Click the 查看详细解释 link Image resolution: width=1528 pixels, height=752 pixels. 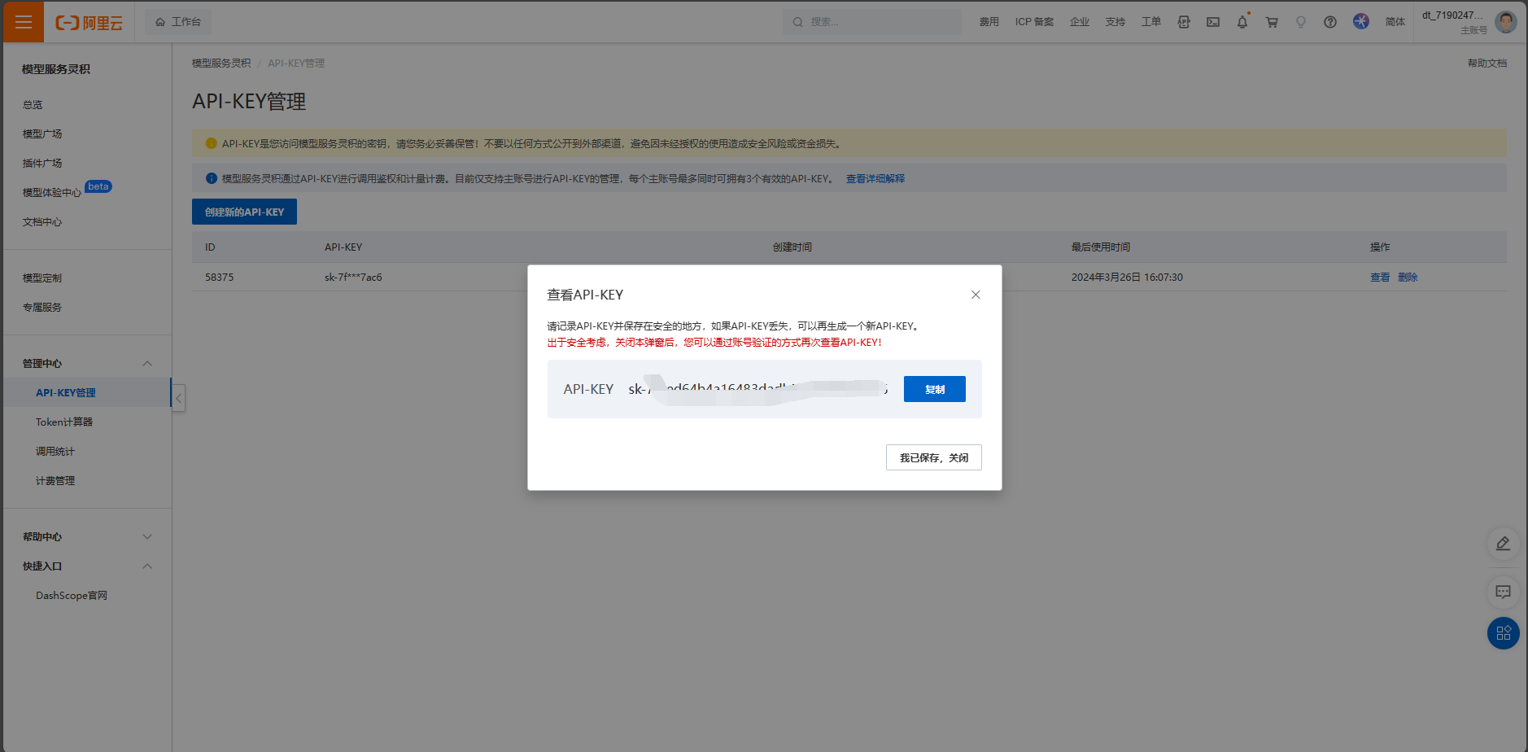point(874,177)
